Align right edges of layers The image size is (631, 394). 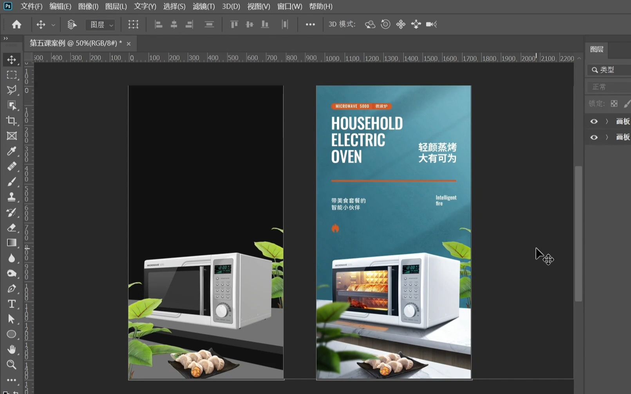pyautogui.click(x=189, y=24)
